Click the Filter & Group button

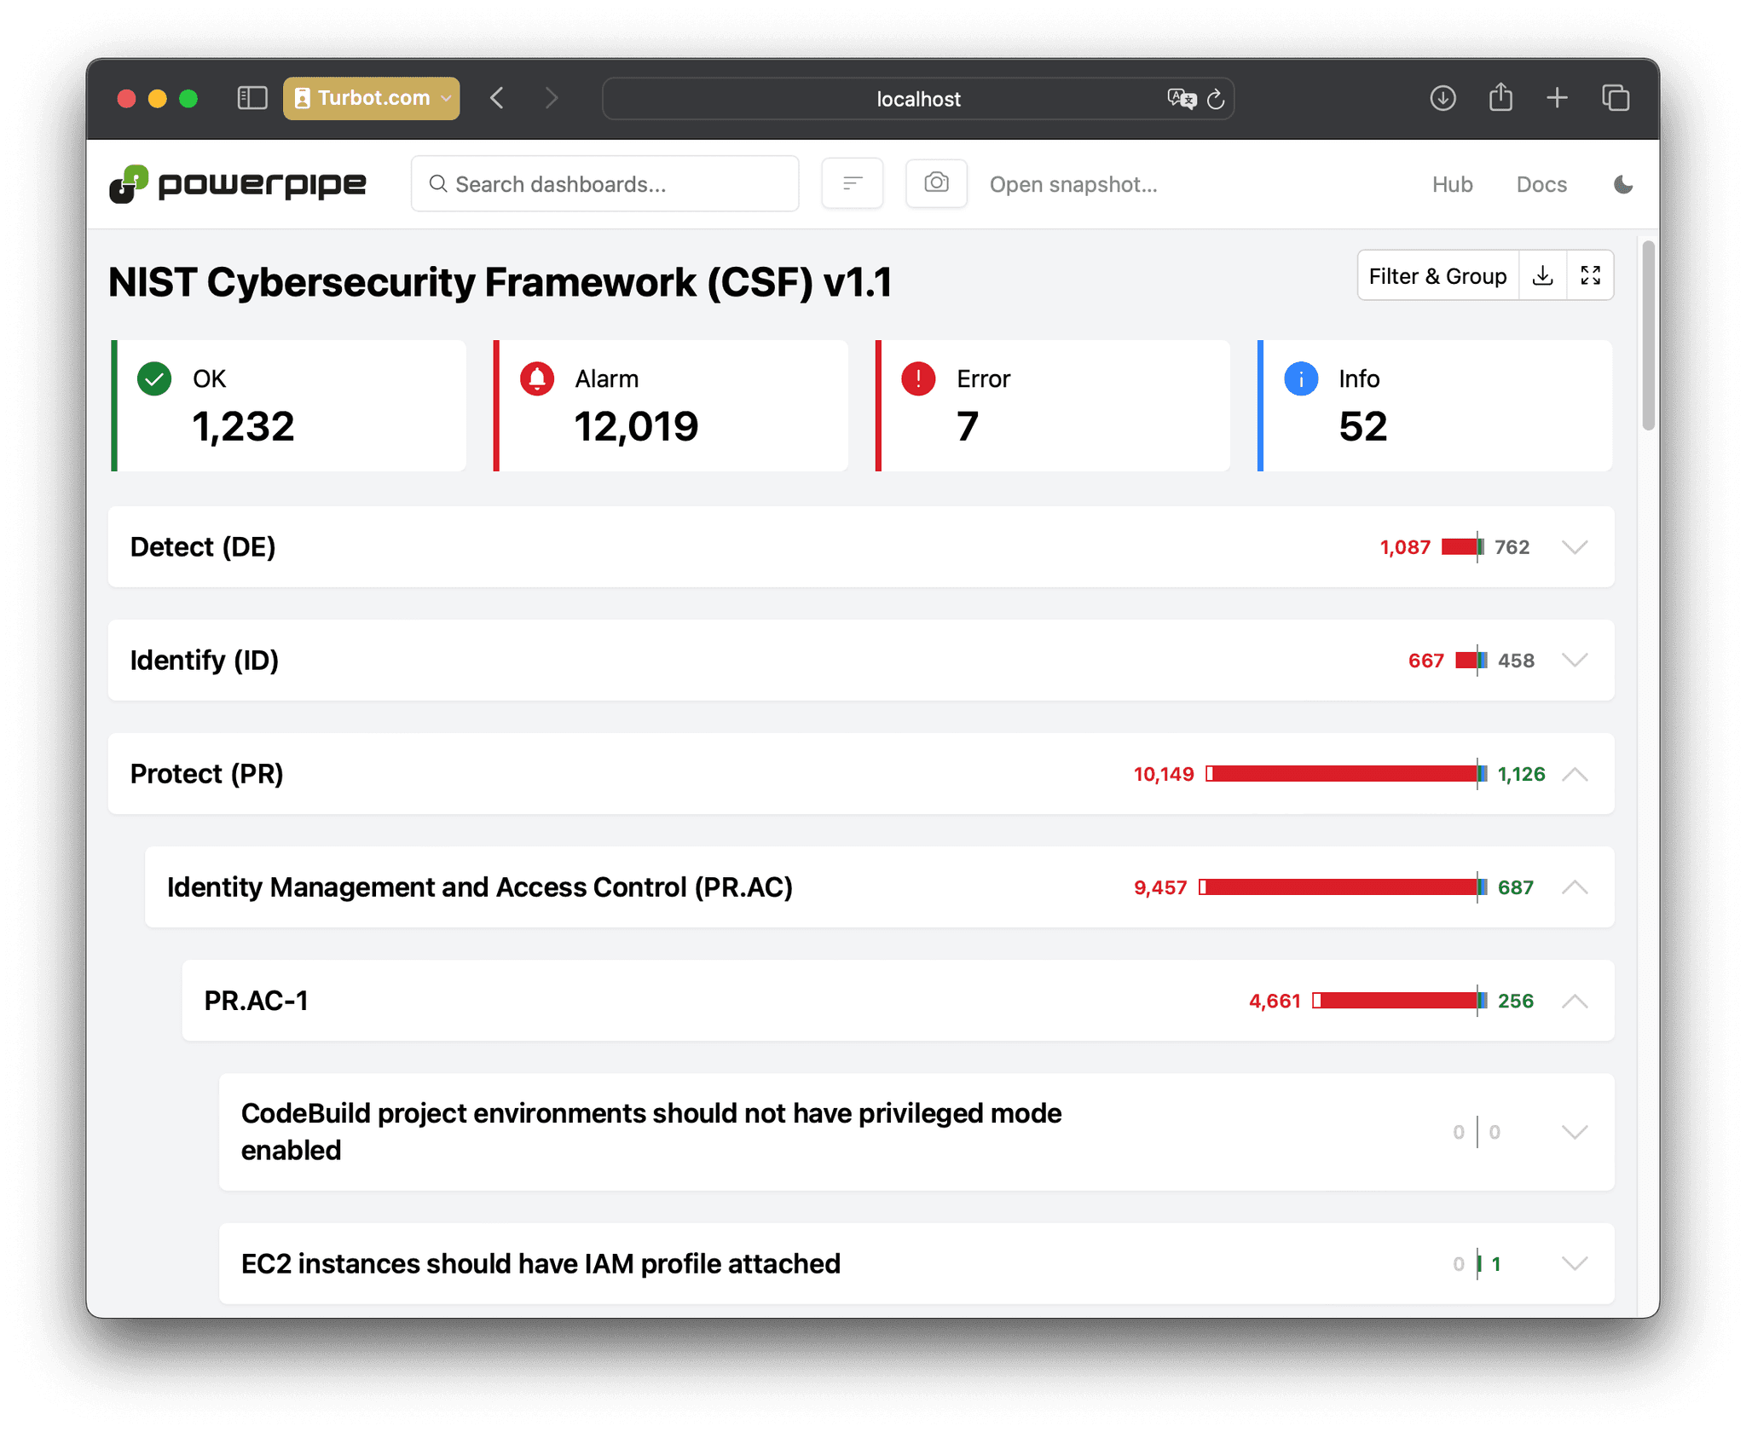pos(1437,275)
